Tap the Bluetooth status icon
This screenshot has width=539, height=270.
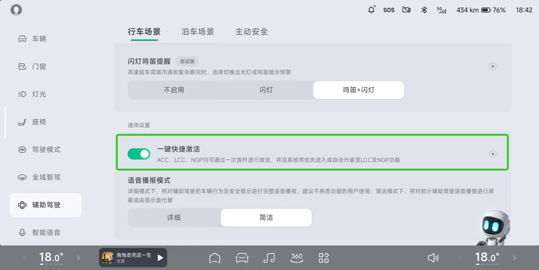tap(424, 10)
